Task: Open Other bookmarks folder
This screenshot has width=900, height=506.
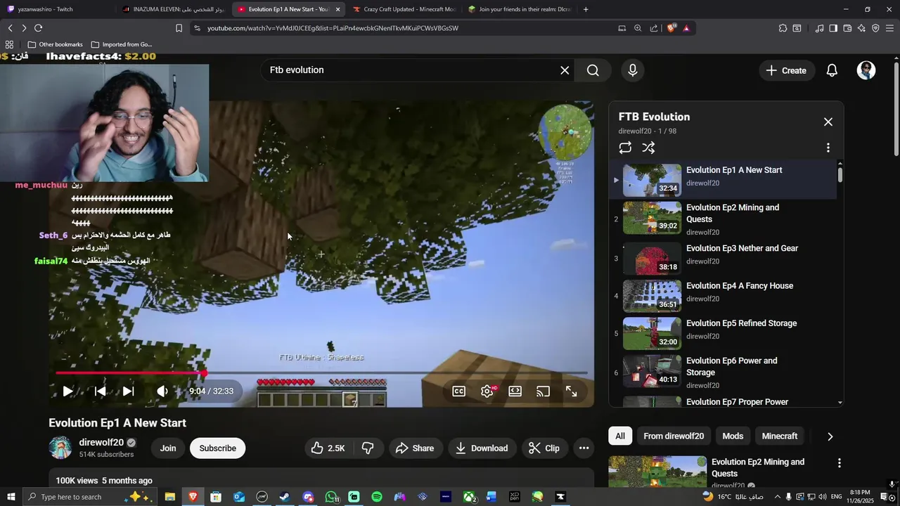Action: 55,44
